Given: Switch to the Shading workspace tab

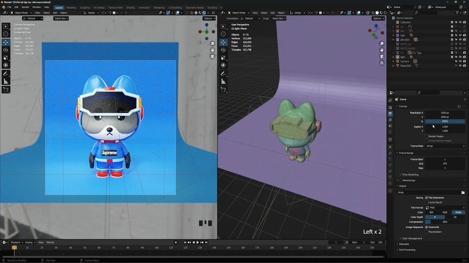Looking at the screenshot, I should [130, 7].
